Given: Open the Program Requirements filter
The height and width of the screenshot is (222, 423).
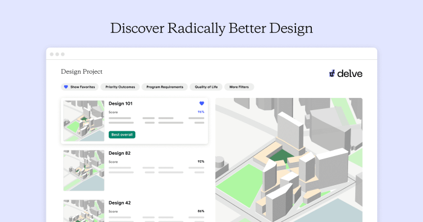Looking at the screenshot, I should click(164, 87).
